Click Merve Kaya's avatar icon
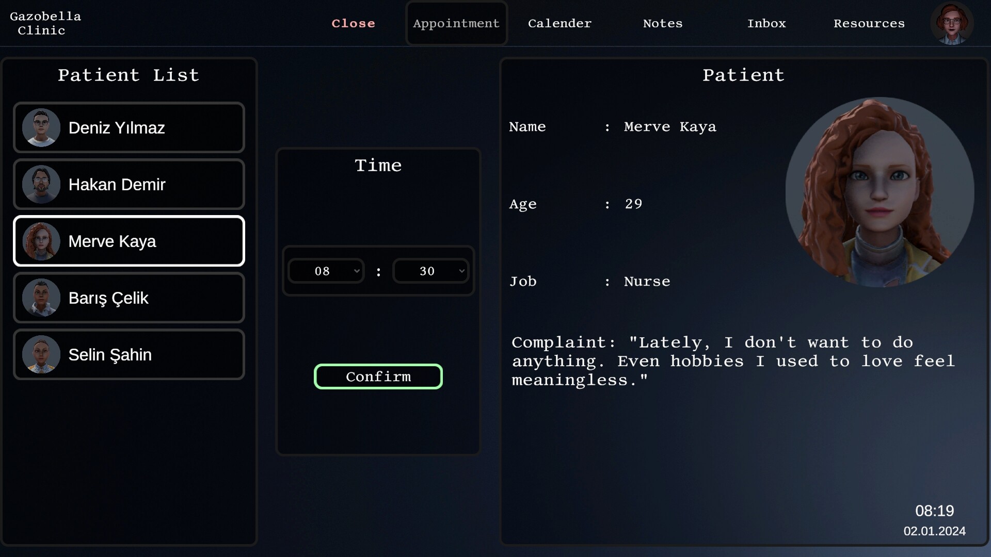991x557 pixels. pyautogui.click(x=41, y=241)
